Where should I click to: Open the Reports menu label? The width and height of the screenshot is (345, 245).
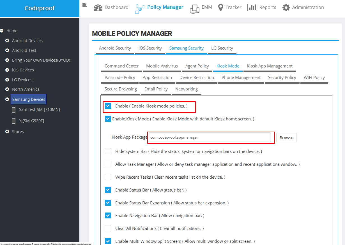click(x=268, y=7)
